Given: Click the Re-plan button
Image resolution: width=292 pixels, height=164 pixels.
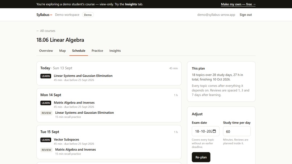Looking at the screenshot, I should pos(201,157).
